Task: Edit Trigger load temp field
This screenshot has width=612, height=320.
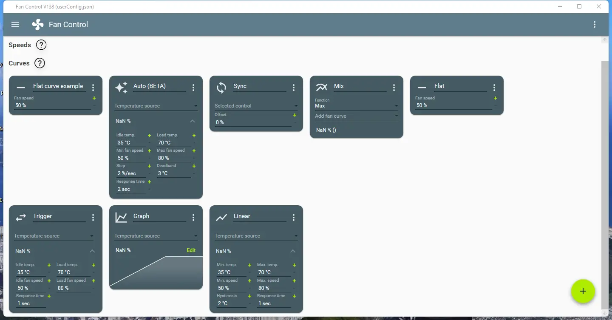Action: [73, 272]
